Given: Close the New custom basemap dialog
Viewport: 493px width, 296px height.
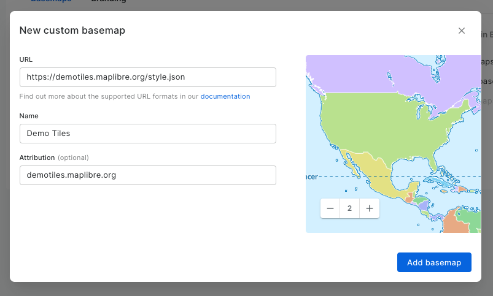Looking at the screenshot, I should coord(462,31).
